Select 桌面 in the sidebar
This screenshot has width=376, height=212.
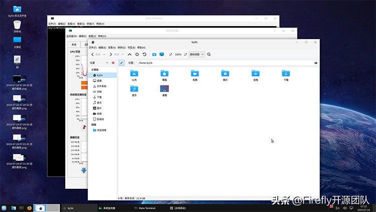coord(102,81)
